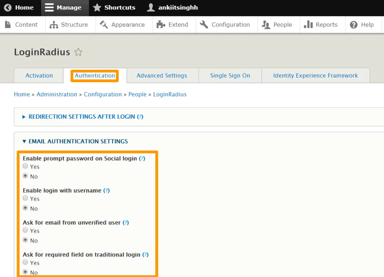Click the Reports bar chart icon
Image resolution: width=384 pixels, height=277 pixels.
308,25
